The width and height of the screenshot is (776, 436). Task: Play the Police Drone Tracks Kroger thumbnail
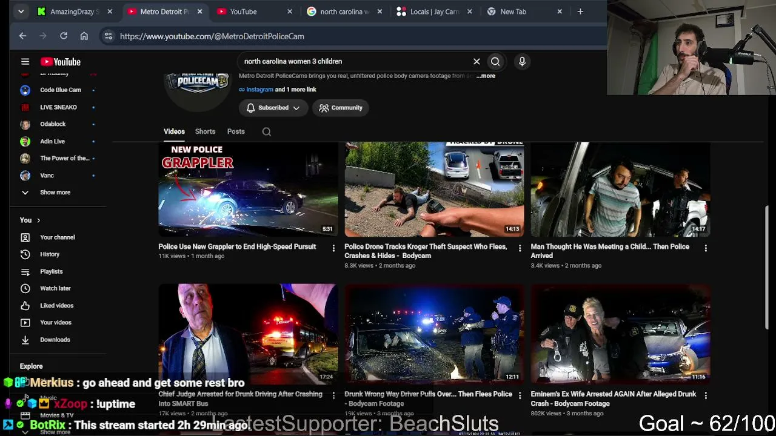point(434,189)
